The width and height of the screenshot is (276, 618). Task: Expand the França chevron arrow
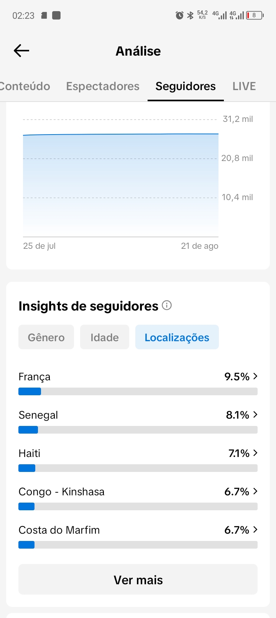(255, 376)
